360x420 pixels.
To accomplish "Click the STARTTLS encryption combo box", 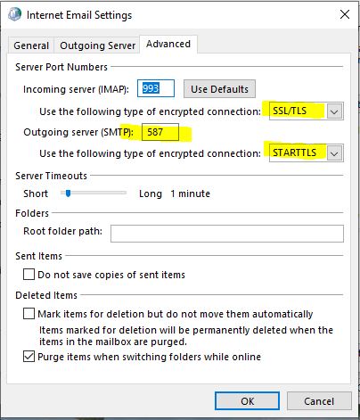I will pyautogui.click(x=307, y=153).
